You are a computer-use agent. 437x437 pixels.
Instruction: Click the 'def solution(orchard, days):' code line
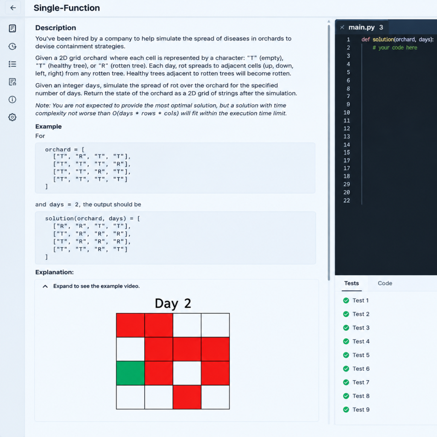397,40
